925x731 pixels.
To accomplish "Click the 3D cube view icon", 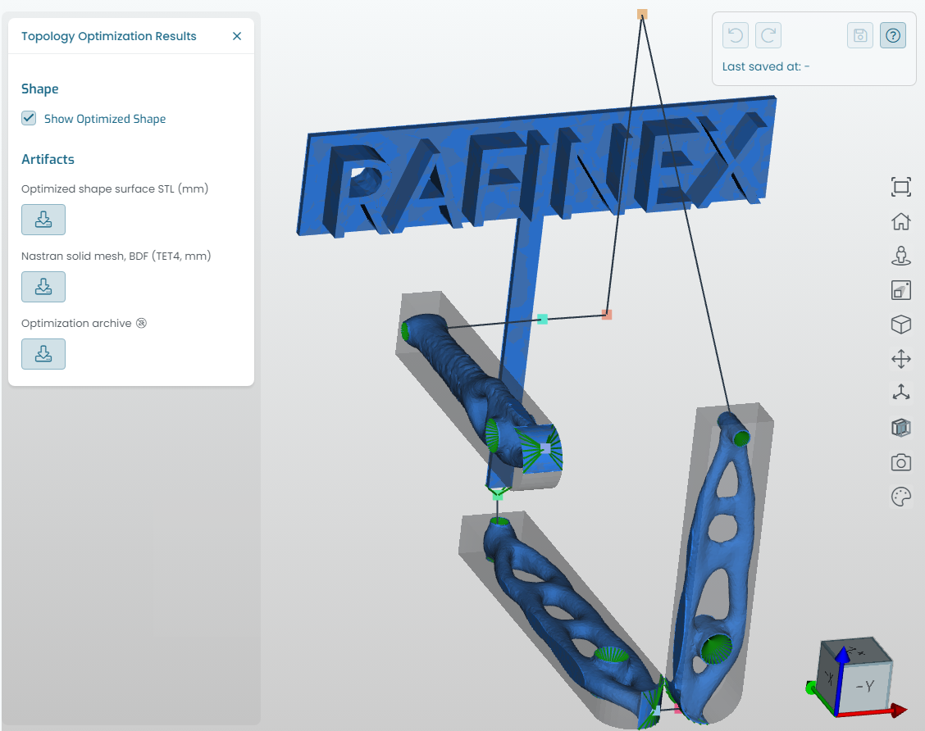I will coord(901,325).
